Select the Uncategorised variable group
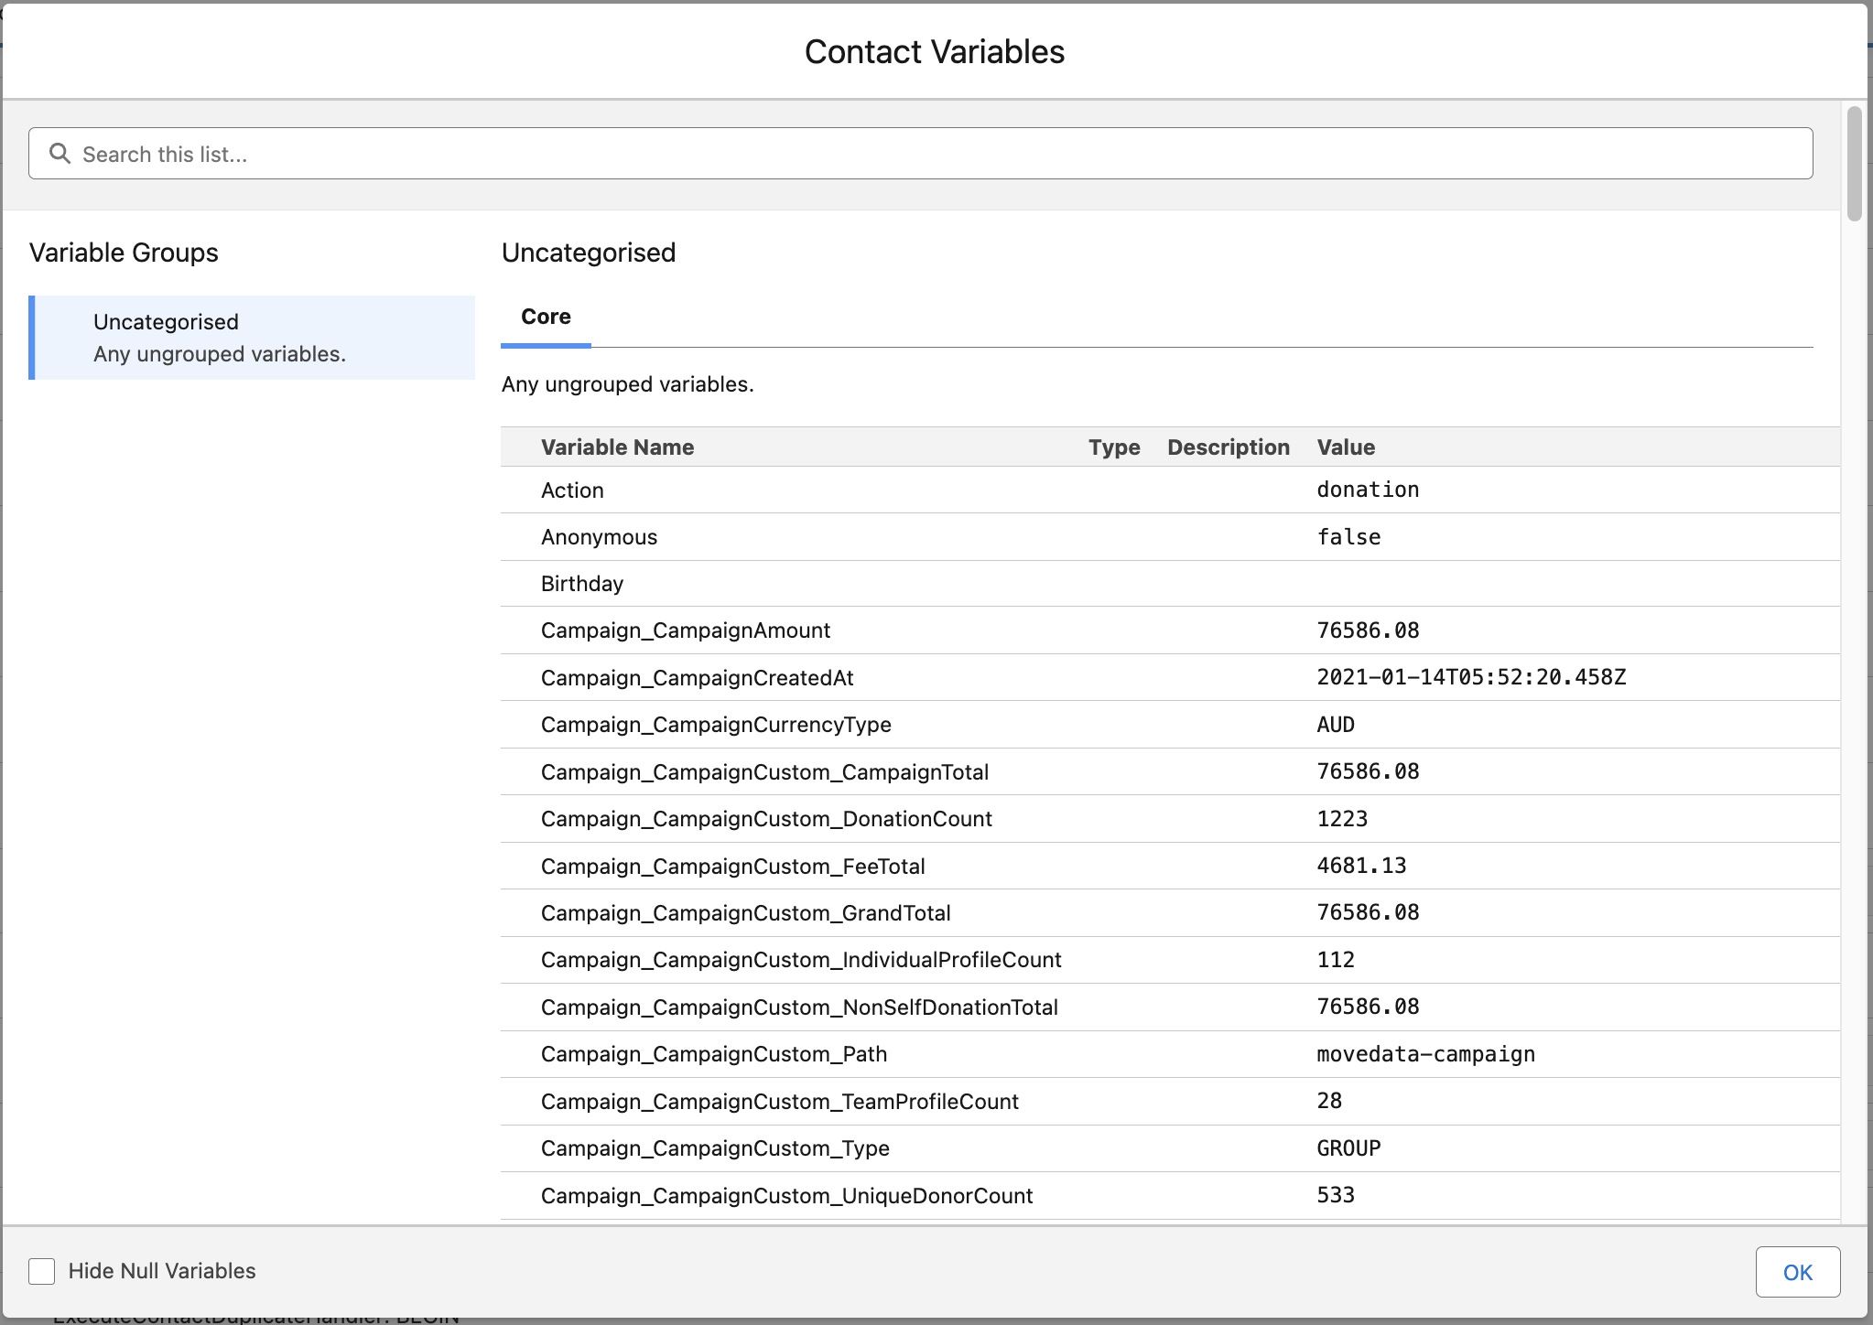The image size is (1873, 1325). (x=253, y=338)
